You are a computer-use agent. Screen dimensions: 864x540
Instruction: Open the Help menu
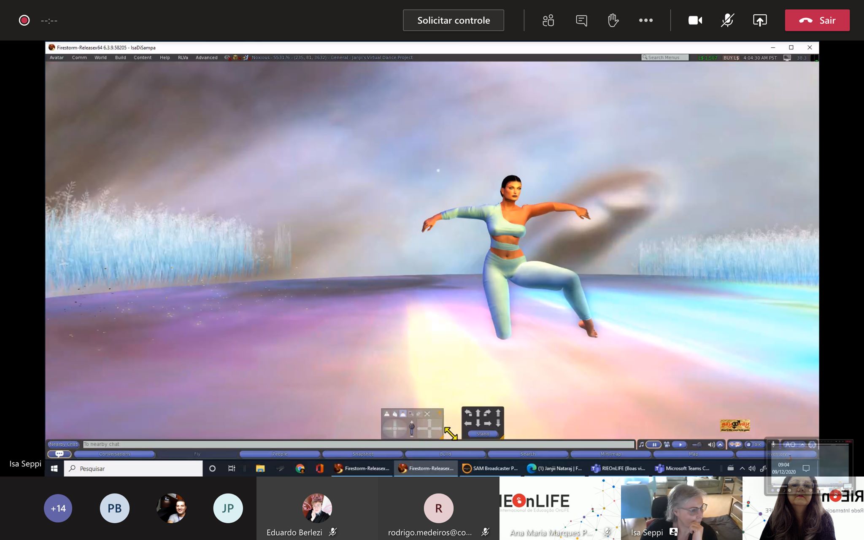[x=165, y=57]
